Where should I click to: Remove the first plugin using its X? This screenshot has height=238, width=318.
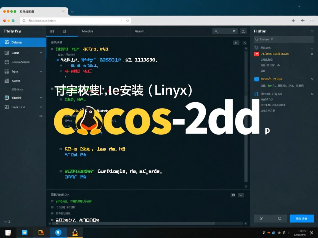pos(312,54)
